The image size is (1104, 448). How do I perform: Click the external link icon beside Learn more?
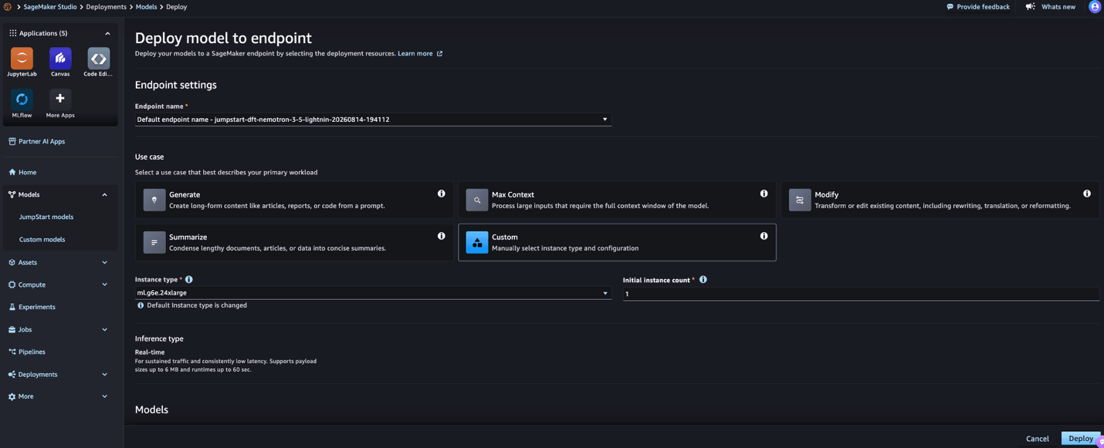(x=440, y=54)
